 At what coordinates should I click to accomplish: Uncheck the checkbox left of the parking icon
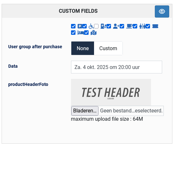(x=73, y=26)
